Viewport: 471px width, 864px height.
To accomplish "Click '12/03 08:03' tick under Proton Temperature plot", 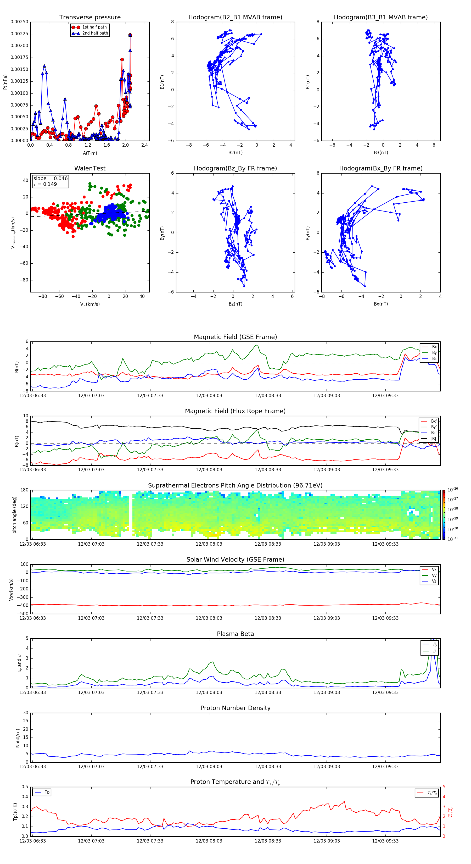I will pos(209,841).
